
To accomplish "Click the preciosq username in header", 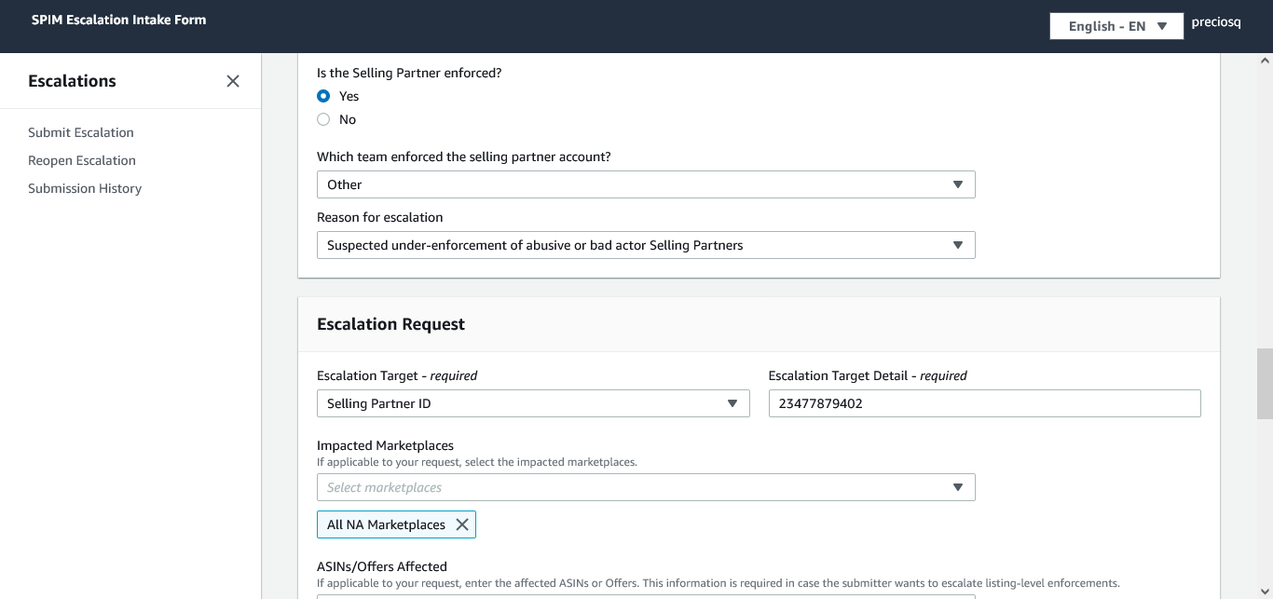I will (x=1216, y=23).
